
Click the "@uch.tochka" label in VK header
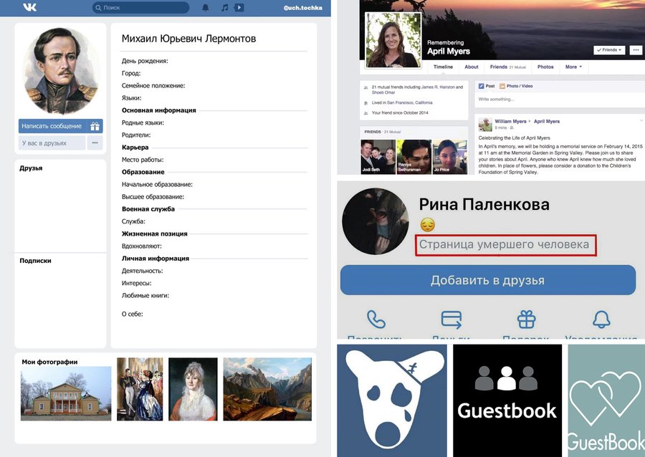pyautogui.click(x=303, y=7)
